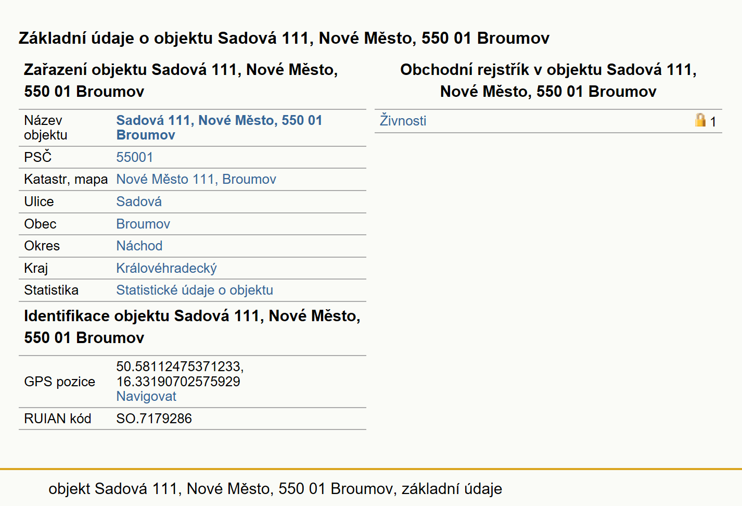
Task: Open the Královéhradecký region link
Action: (x=167, y=268)
